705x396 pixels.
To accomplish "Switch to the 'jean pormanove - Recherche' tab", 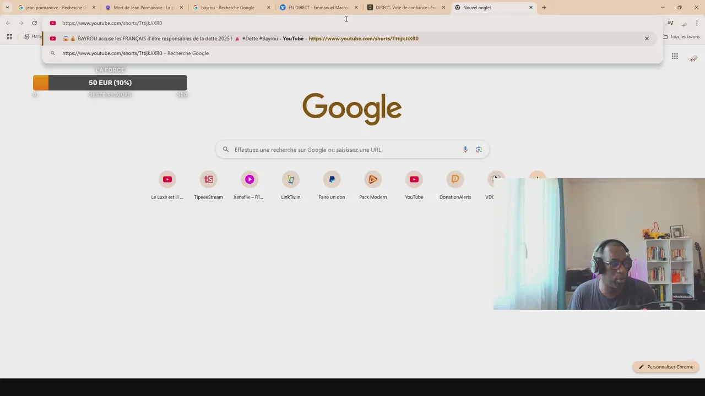I will (x=56, y=8).
